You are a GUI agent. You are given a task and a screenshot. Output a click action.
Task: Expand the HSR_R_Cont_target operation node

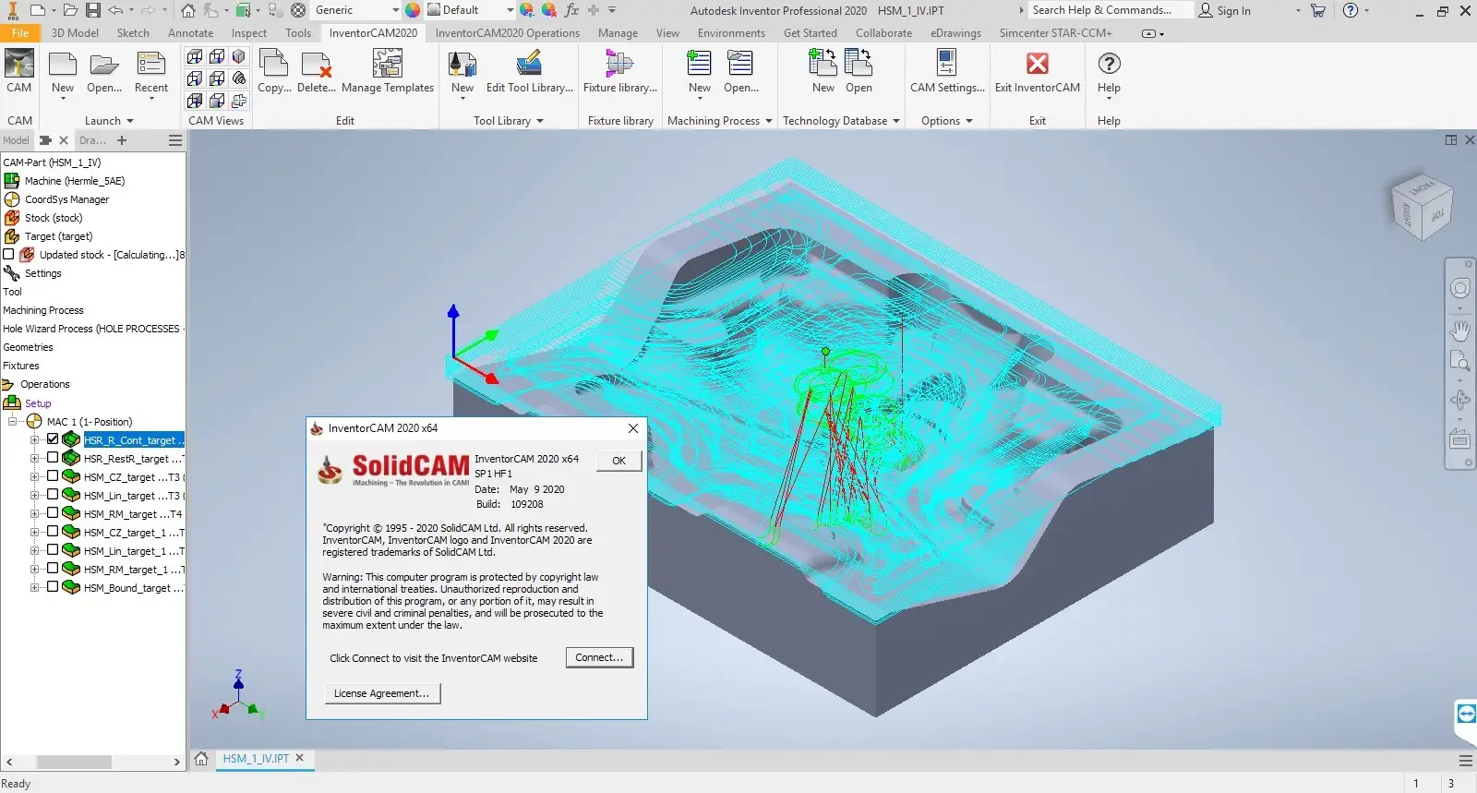[35, 439]
